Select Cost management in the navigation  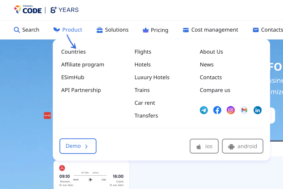tap(210, 30)
